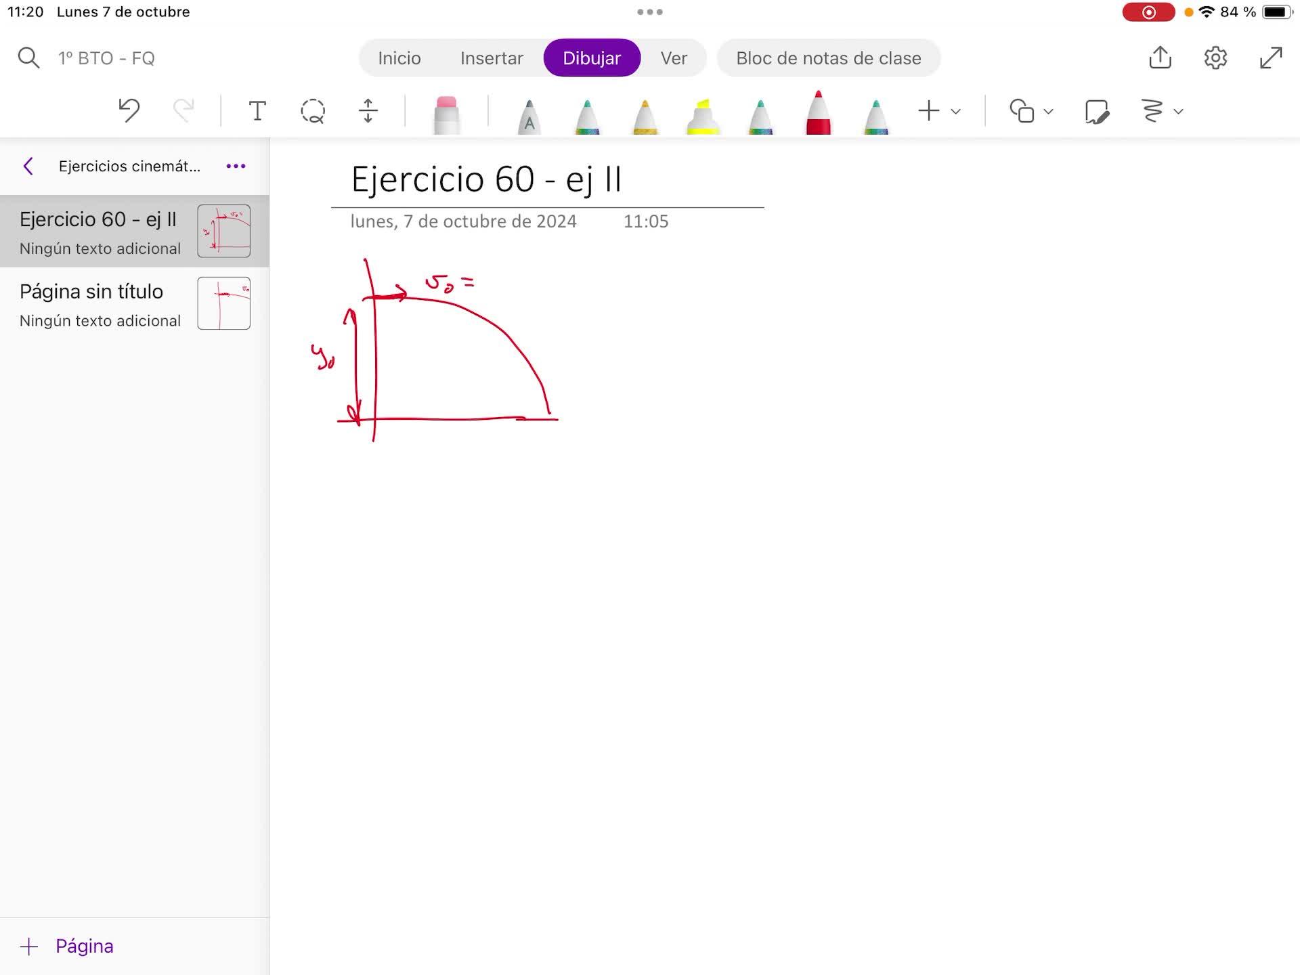Select the red pen

point(818,114)
